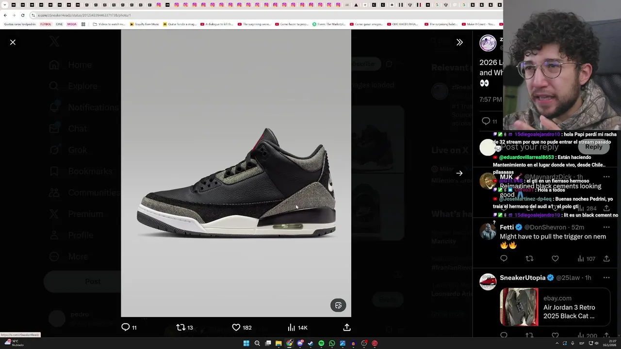Open WhatsApp from the taskbar
The height and width of the screenshot is (349, 621).
tap(332, 343)
